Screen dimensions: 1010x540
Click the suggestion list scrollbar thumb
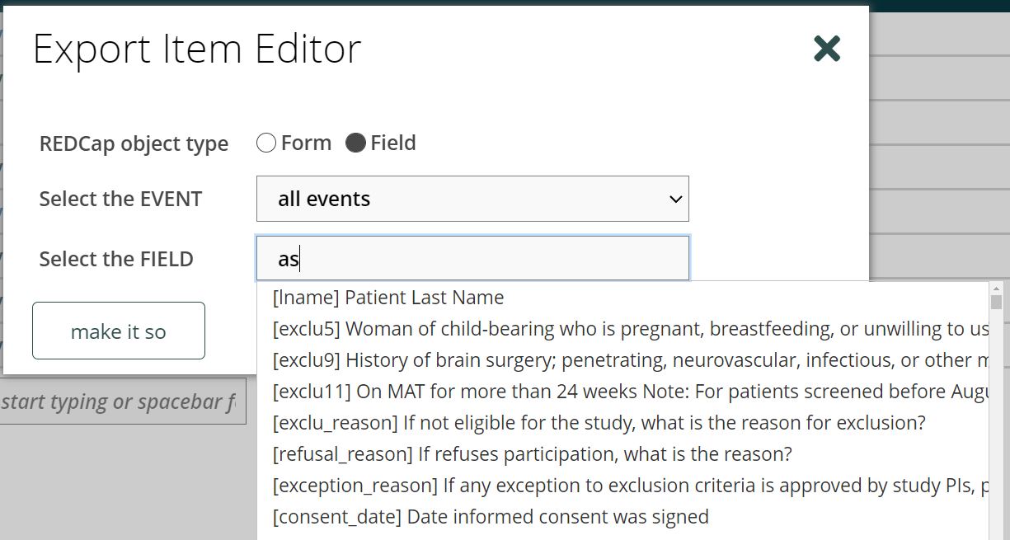996,303
